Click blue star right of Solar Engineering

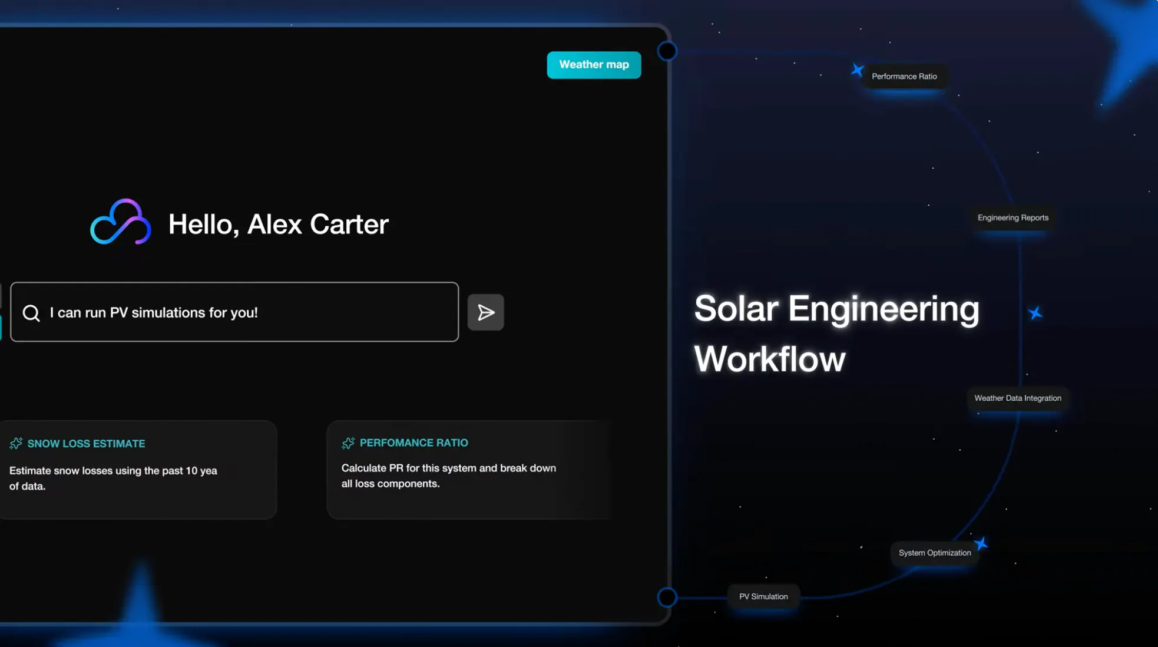click(1035, 313)
